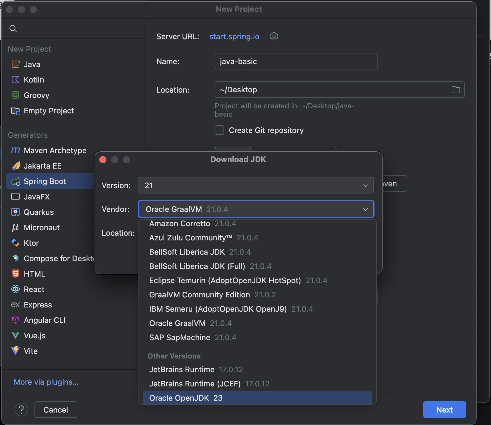This screenshot has height=425, width=491.
Task: Choose BellSoft Liberica JDK 21.0.4 (non-Full)
Action: click(x=257, y=252)
